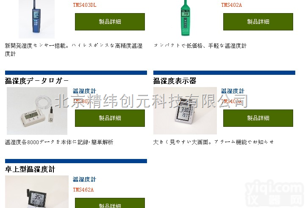Screen dimensions: 305x208
Task: Select the blue handheld thermo-hygrometer image
Action: pos(36,19)
